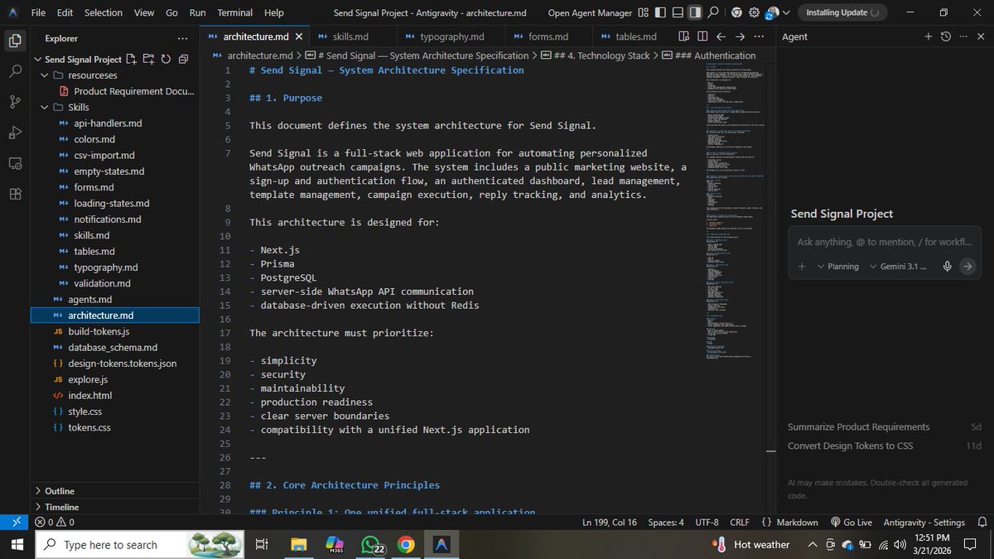Click Go Live in status bar
This screenshot has width=994, height=559.
point(852,522)
